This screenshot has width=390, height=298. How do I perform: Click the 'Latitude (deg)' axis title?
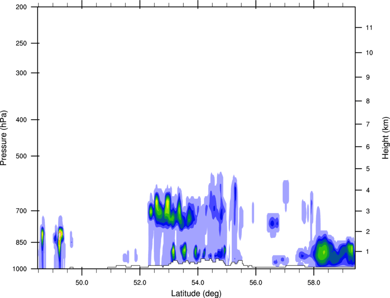(196, 293)
